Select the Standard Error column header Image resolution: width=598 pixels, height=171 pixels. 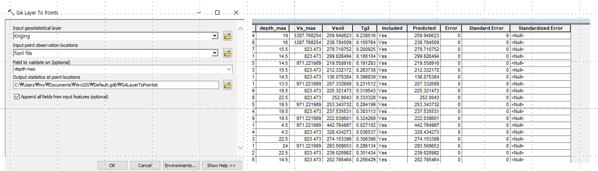[x=486, y=28]
